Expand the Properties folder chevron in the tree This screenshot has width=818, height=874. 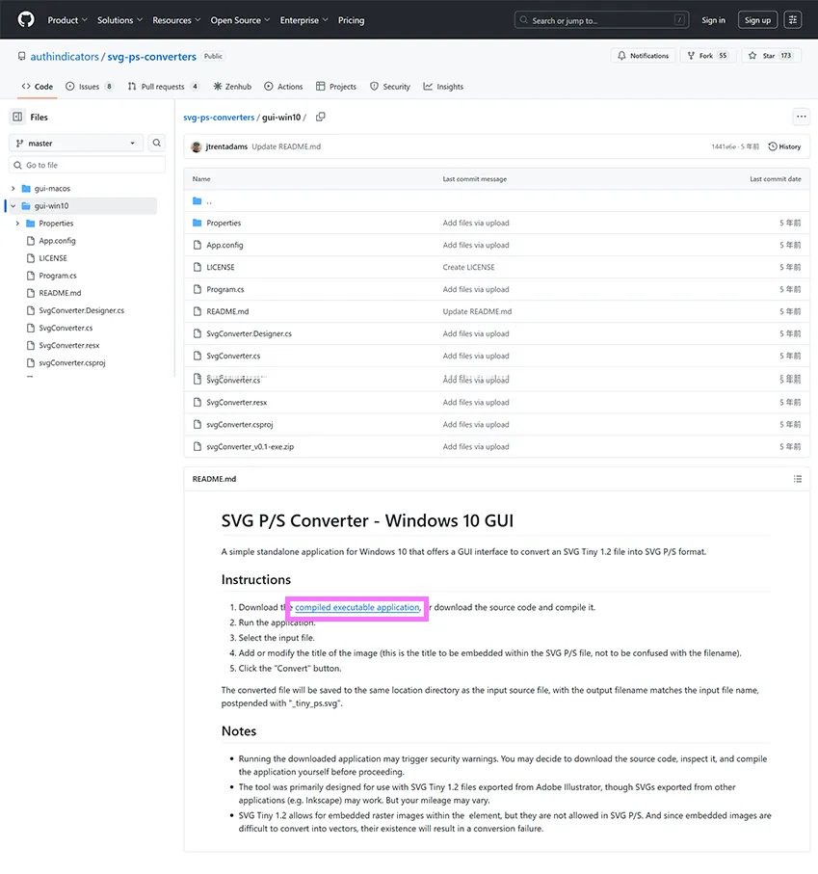pyautogui.click(x=18, y=223)
